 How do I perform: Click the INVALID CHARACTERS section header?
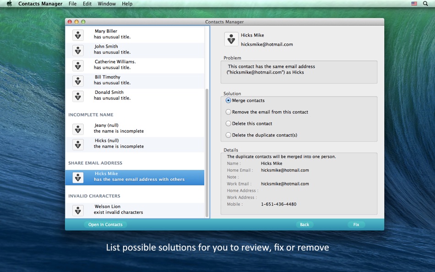point(94,196)
